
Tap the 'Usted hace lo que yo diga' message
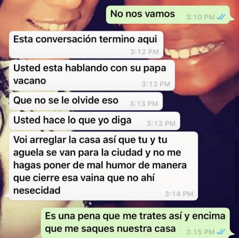pyautogui.click(x=94, y=121)
